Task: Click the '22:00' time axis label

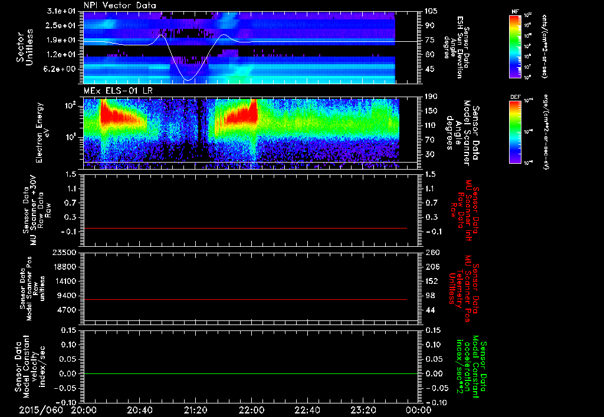Action: 251,410
